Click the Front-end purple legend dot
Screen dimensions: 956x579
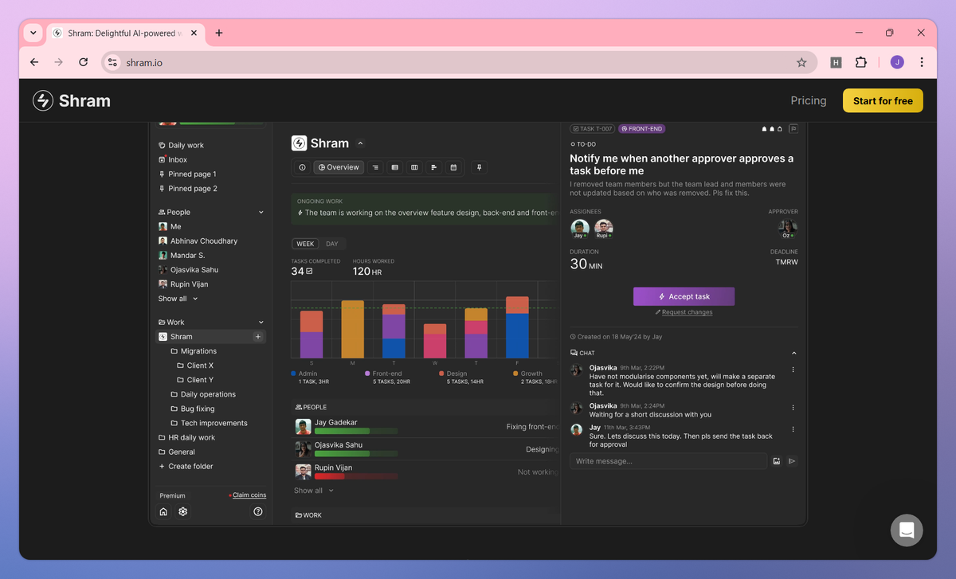point(367,373)
